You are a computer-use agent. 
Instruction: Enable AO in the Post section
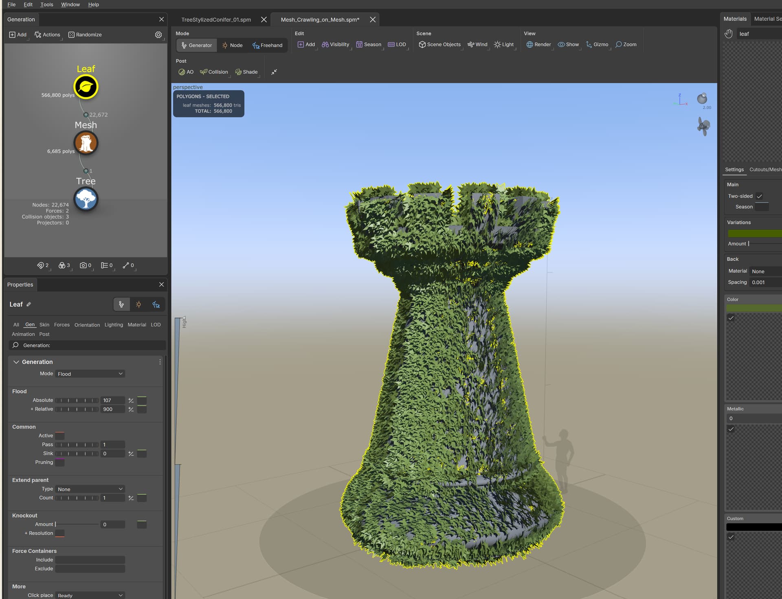(186, 72)
